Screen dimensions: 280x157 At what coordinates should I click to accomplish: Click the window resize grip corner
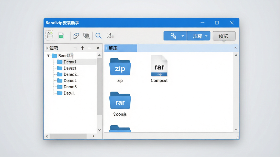point(238,138)
